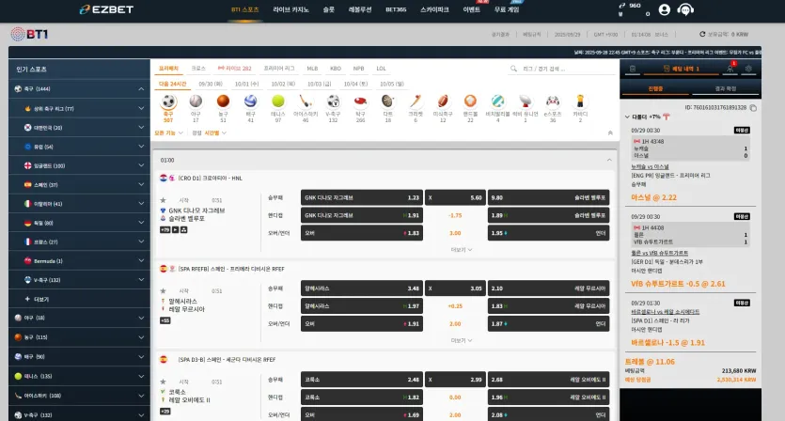Open the betslip ticket icon tab
Viewport: 785px width, 421px height.
[x=633, y=69]
